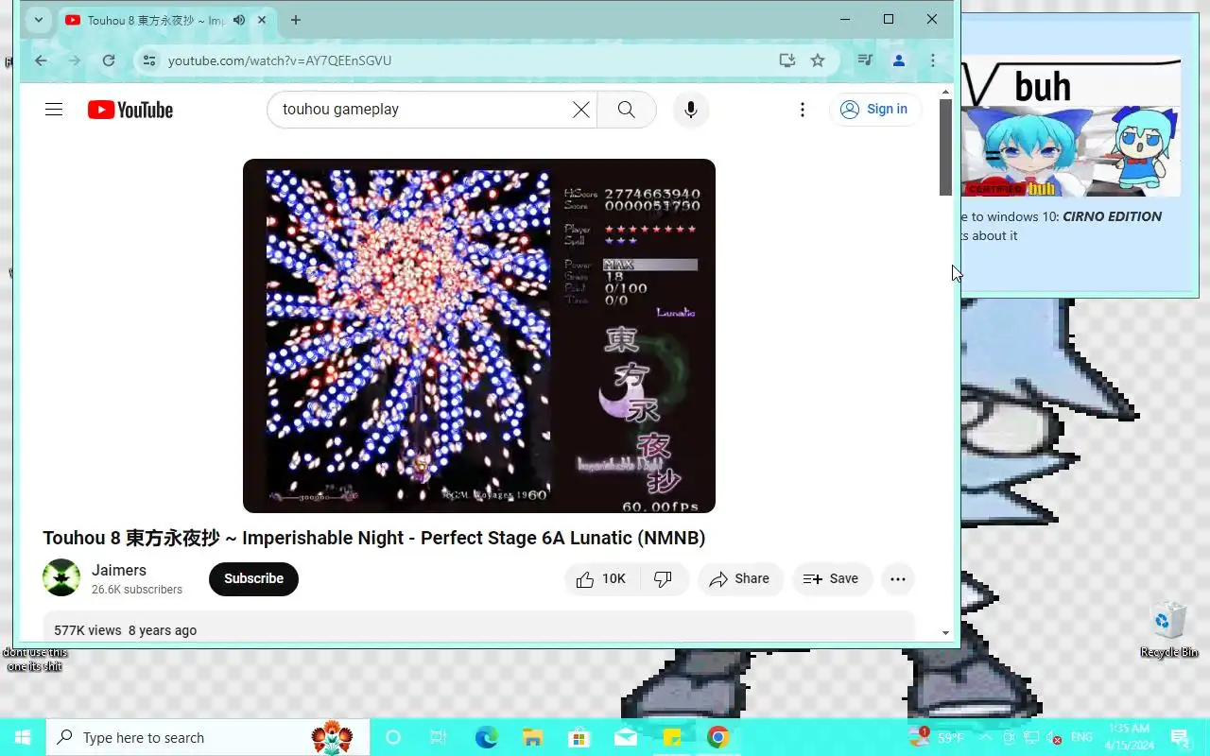This screenshot has width=1210, height=756.
Task: Open the Jaimers channel name link
Action: coord(119,570)
